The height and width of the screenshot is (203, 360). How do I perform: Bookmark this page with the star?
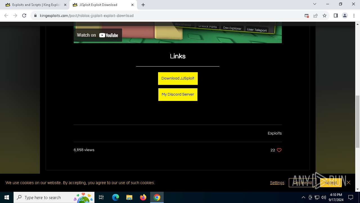pyautogui.click(x=325, y=16)
